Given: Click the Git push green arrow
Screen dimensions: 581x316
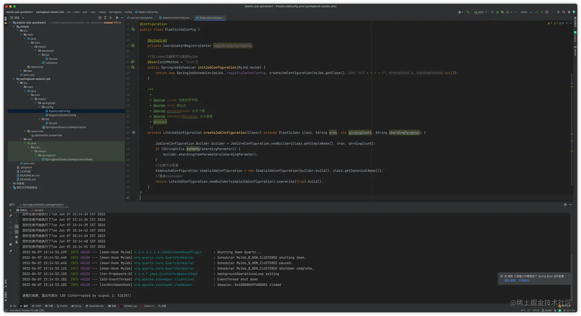Looking at the screenshot, I should pyautogui.click(x=541, y=12).
